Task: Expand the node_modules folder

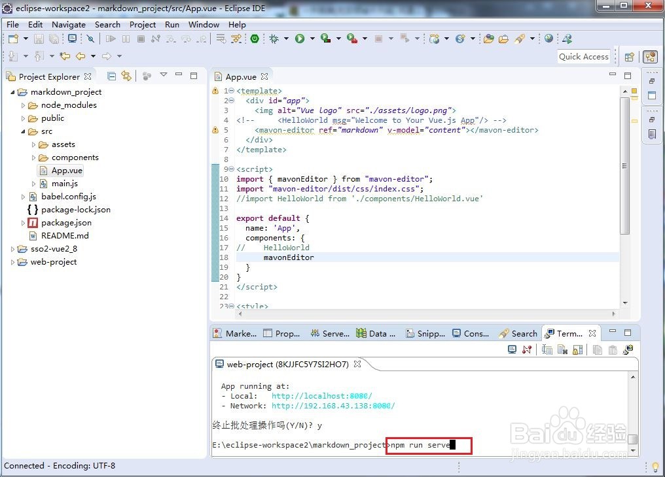Action: point(23,105)
